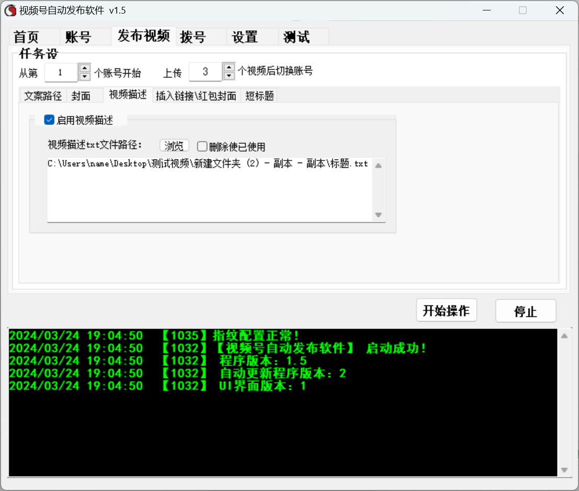Click log panel scrollbar down arrow

coord(564,470)
